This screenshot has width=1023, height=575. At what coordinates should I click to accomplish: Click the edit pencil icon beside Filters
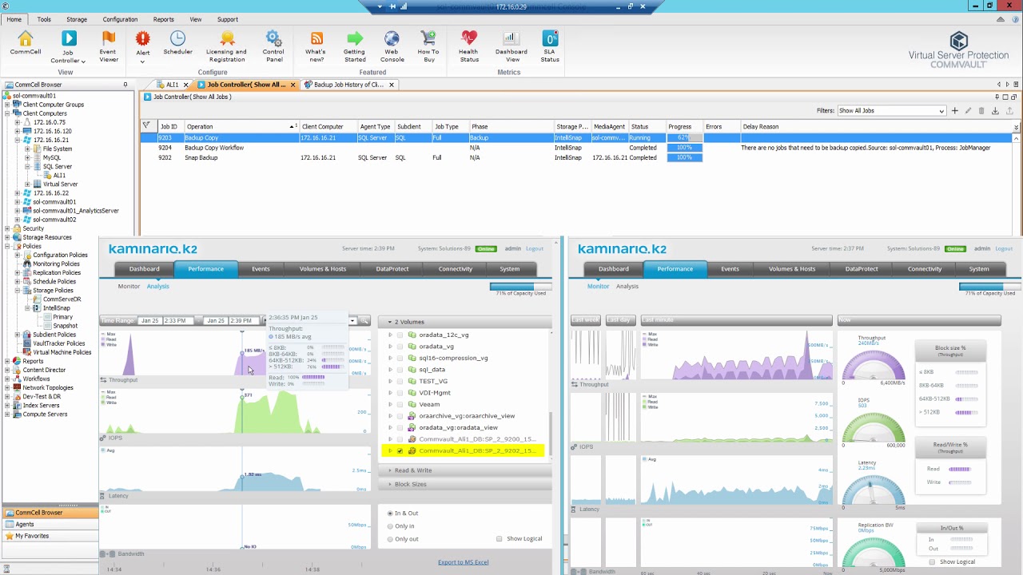[x=968, y=111]
